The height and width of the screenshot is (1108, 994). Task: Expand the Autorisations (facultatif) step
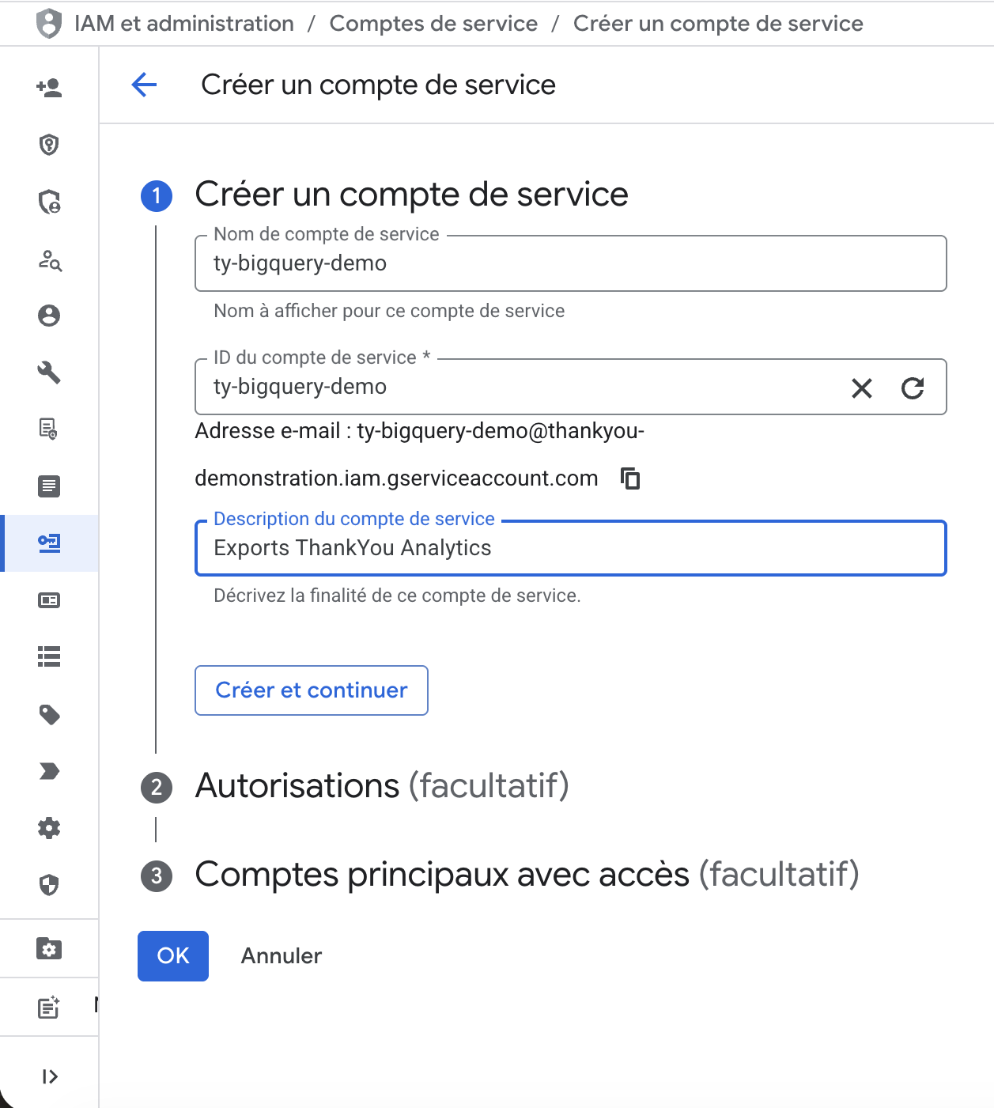(381, 786)
